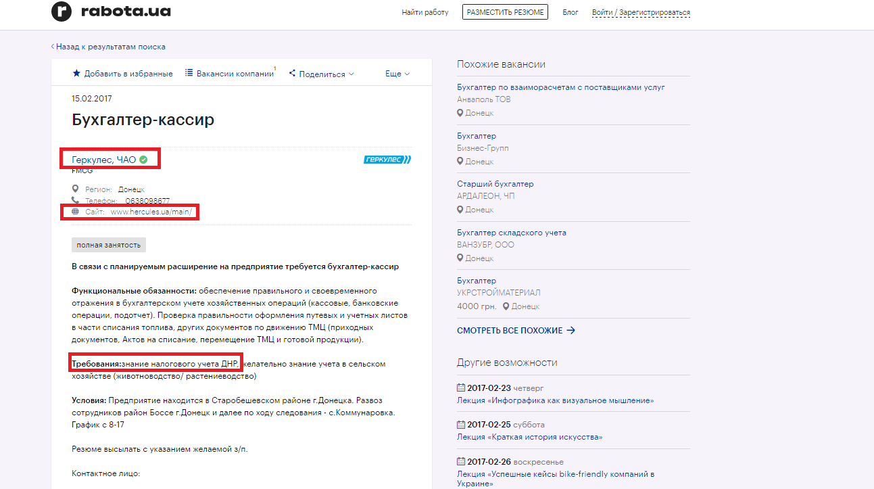874x489 pixels.
Task: Click the Другие возможности heading
Action: pyautogui.click(x=507, y=363)
